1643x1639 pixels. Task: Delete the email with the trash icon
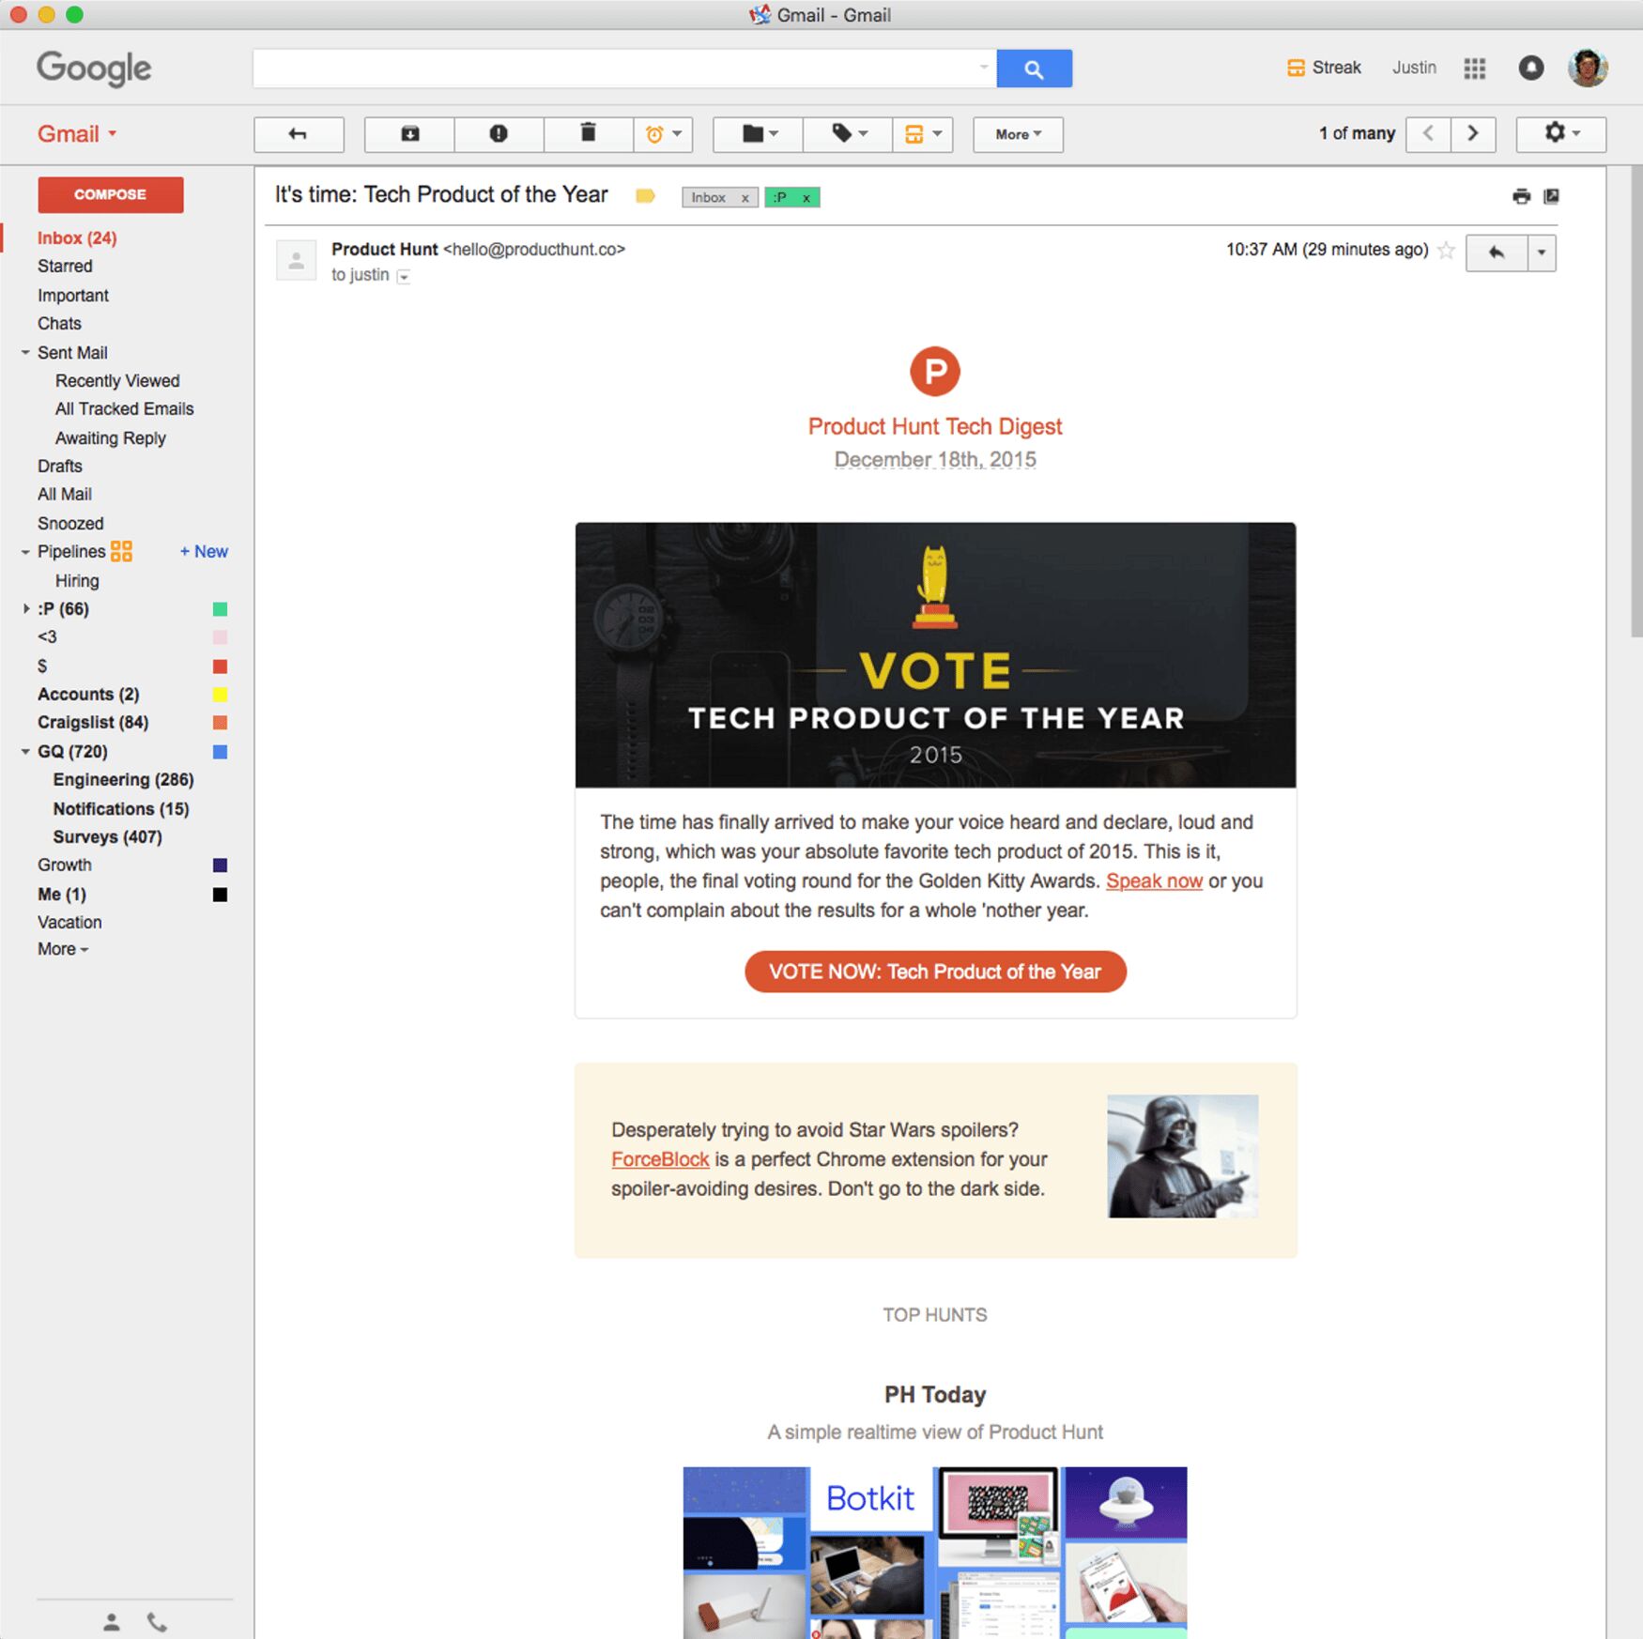tap(588, 134)
